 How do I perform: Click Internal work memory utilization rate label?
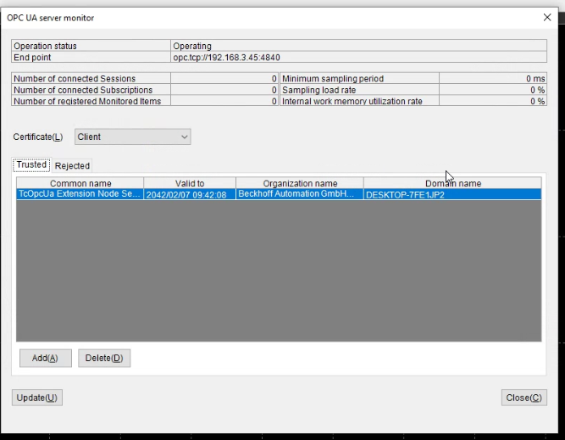(x=352, y=102)
